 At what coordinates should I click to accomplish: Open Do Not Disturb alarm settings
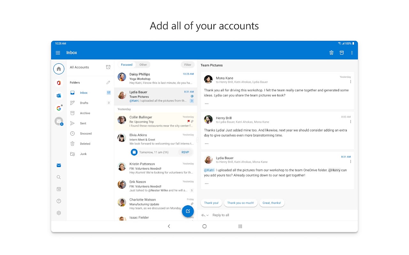[x=108, y=67]
